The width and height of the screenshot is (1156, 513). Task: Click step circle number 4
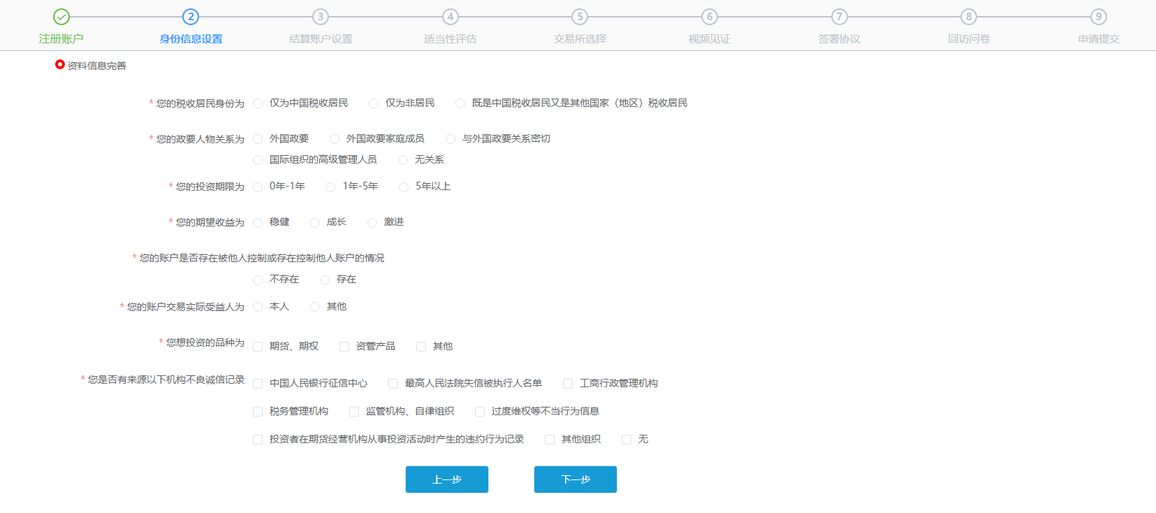(x=451, y=17)
